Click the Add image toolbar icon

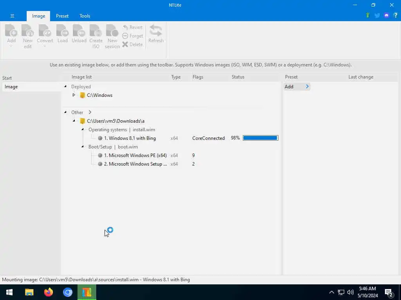pyautogui.click(x=11, y=30)
